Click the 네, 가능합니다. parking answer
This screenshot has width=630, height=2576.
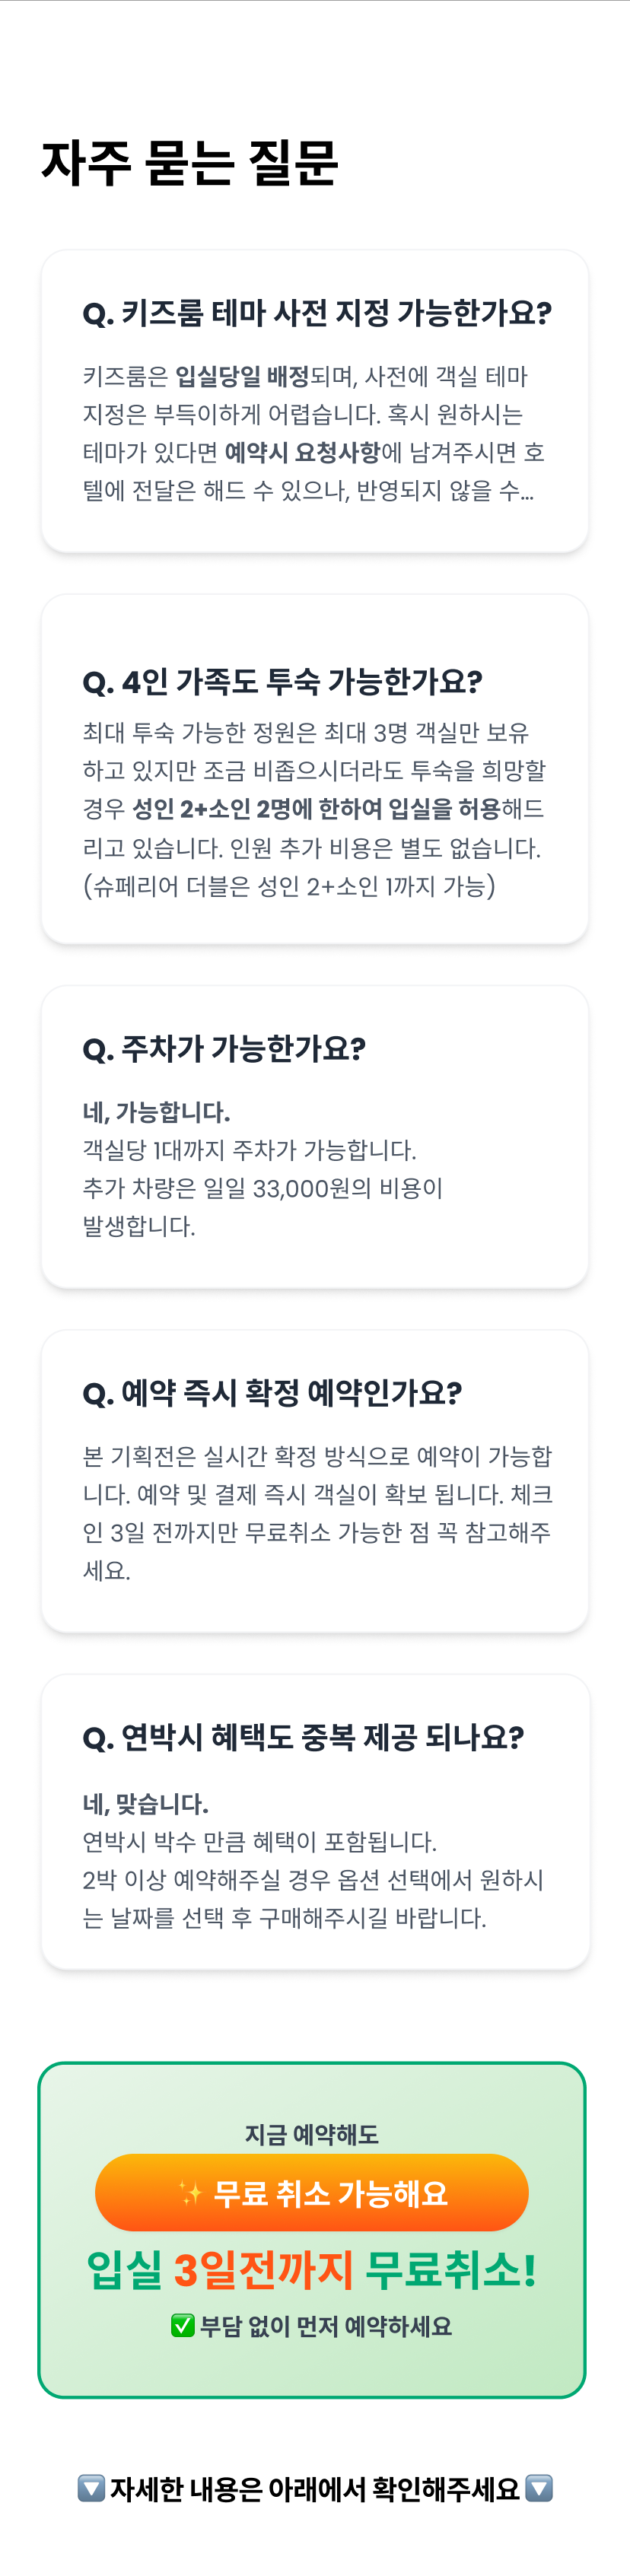[156, 1112]
